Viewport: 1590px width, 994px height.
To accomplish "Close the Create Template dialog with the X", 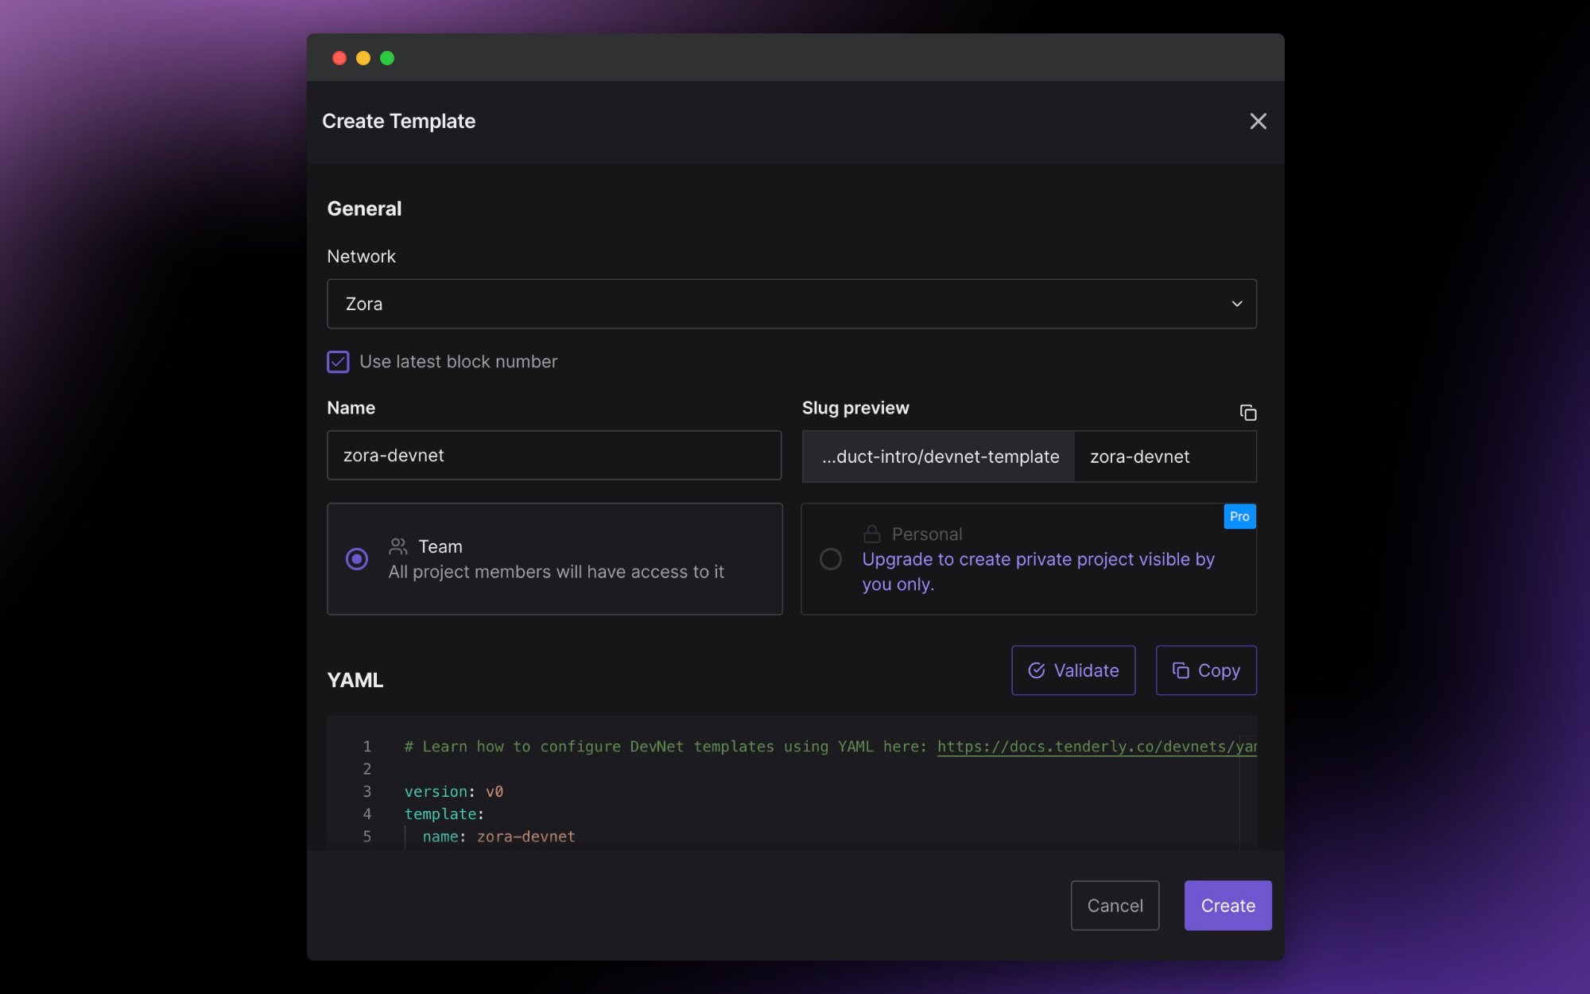I will click(1258, 122).
